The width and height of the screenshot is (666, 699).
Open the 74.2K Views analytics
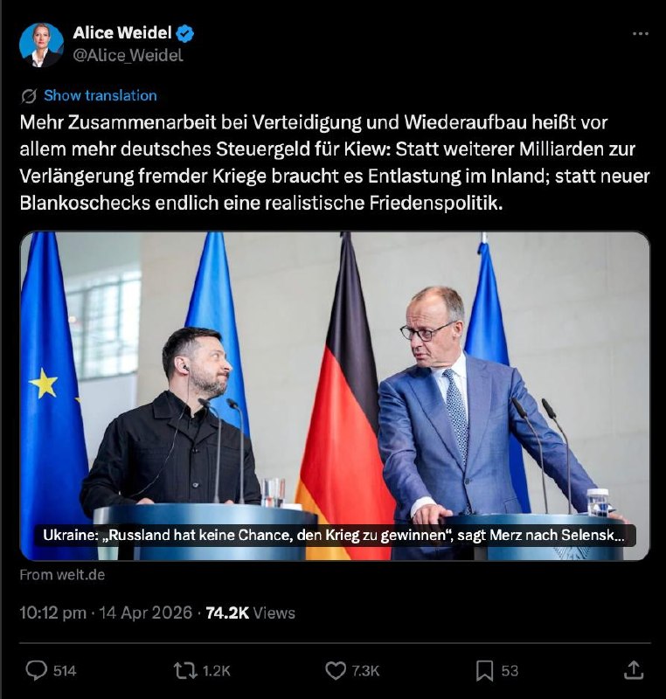(251, 613)
